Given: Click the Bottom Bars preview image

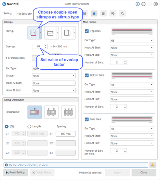Looking at the screenshot, I should (132, 75).
